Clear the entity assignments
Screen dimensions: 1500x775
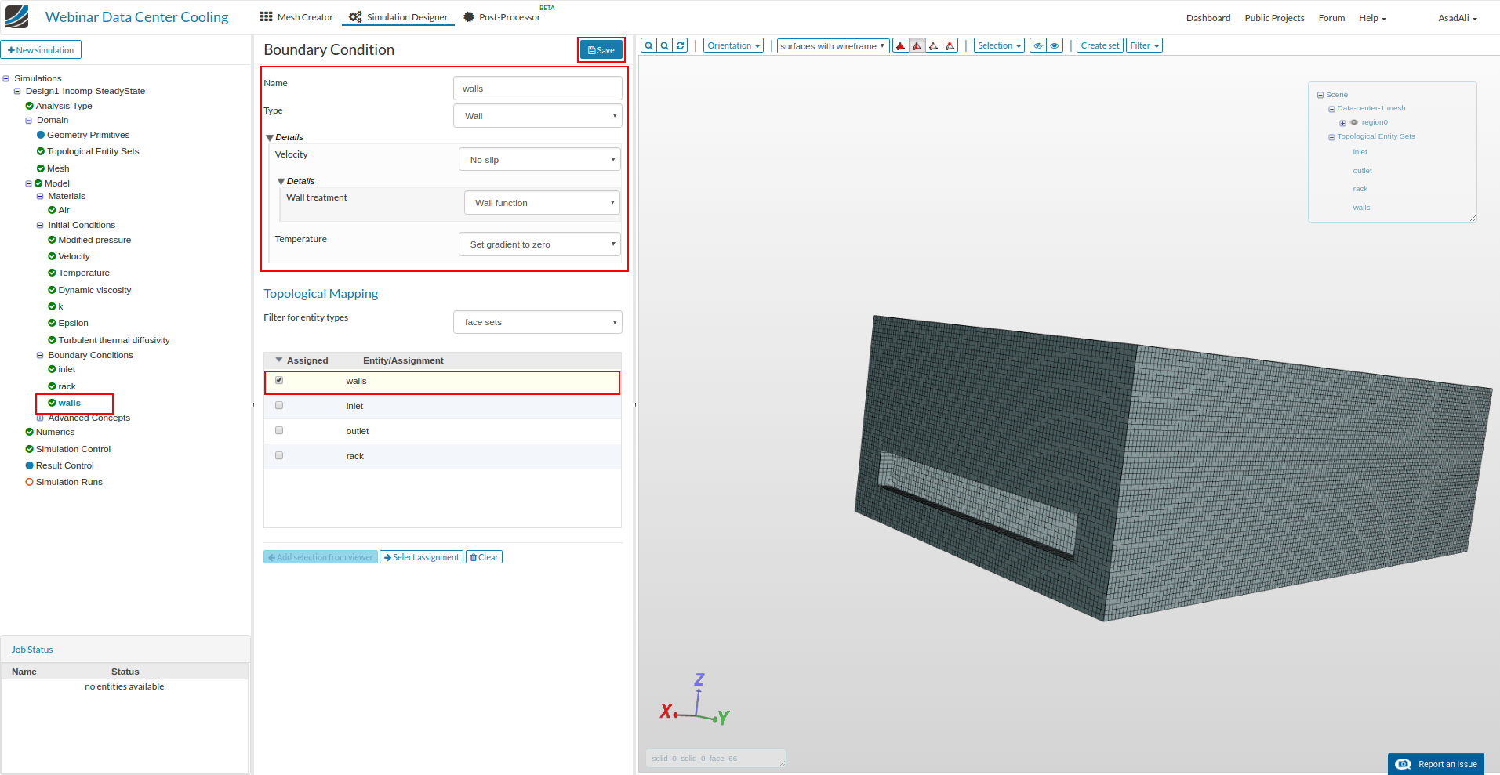(x=484, y=557)
